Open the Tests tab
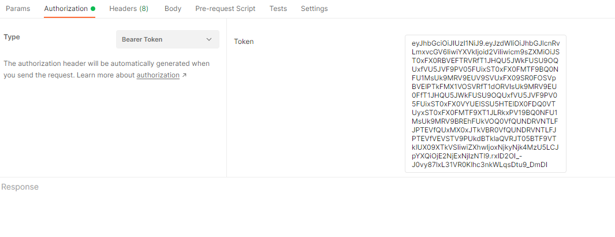Image resolution: width=615 pixels, height=237 pixels. [278, 9]
